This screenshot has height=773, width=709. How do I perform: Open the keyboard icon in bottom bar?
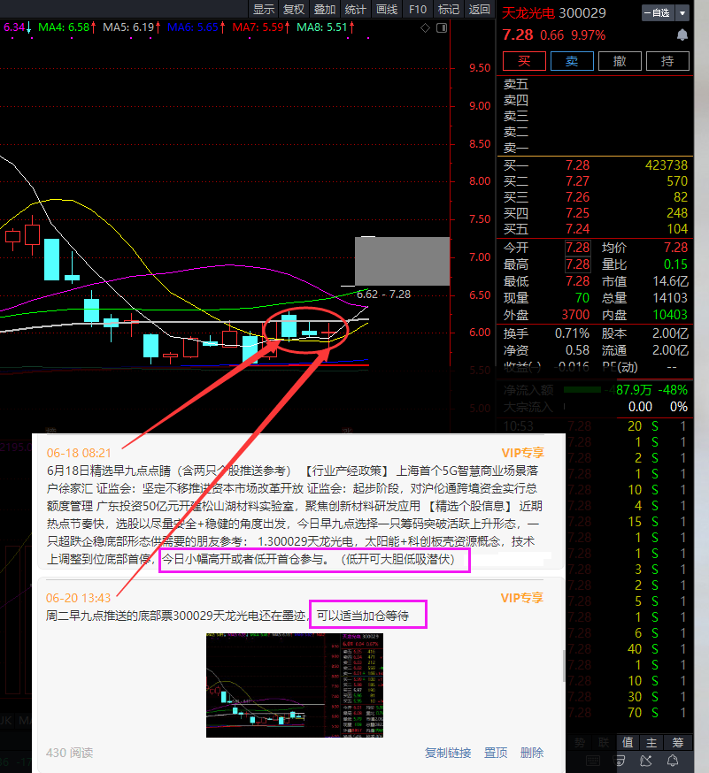click(592, 761)
